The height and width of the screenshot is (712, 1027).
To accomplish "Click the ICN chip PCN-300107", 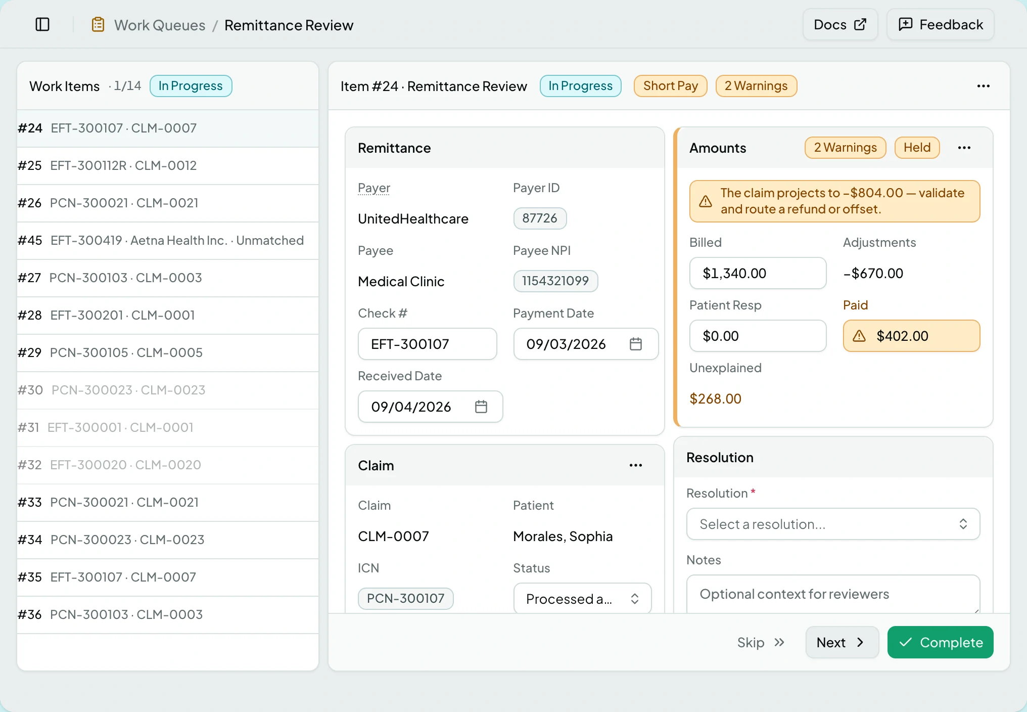I will (x=406, y=599).
